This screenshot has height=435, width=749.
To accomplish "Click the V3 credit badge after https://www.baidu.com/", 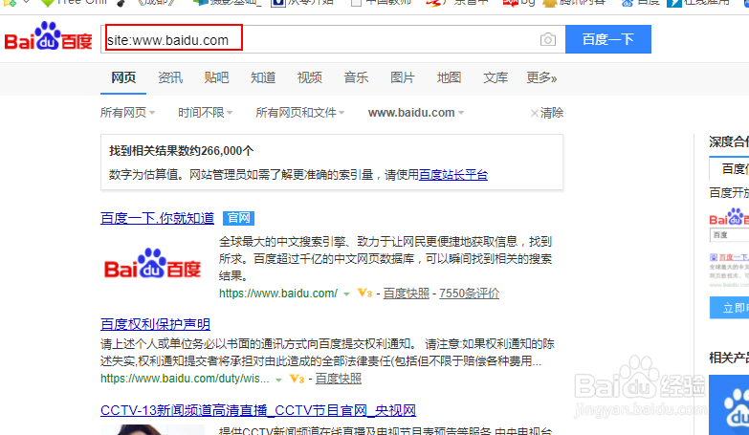I will [364, 294].
